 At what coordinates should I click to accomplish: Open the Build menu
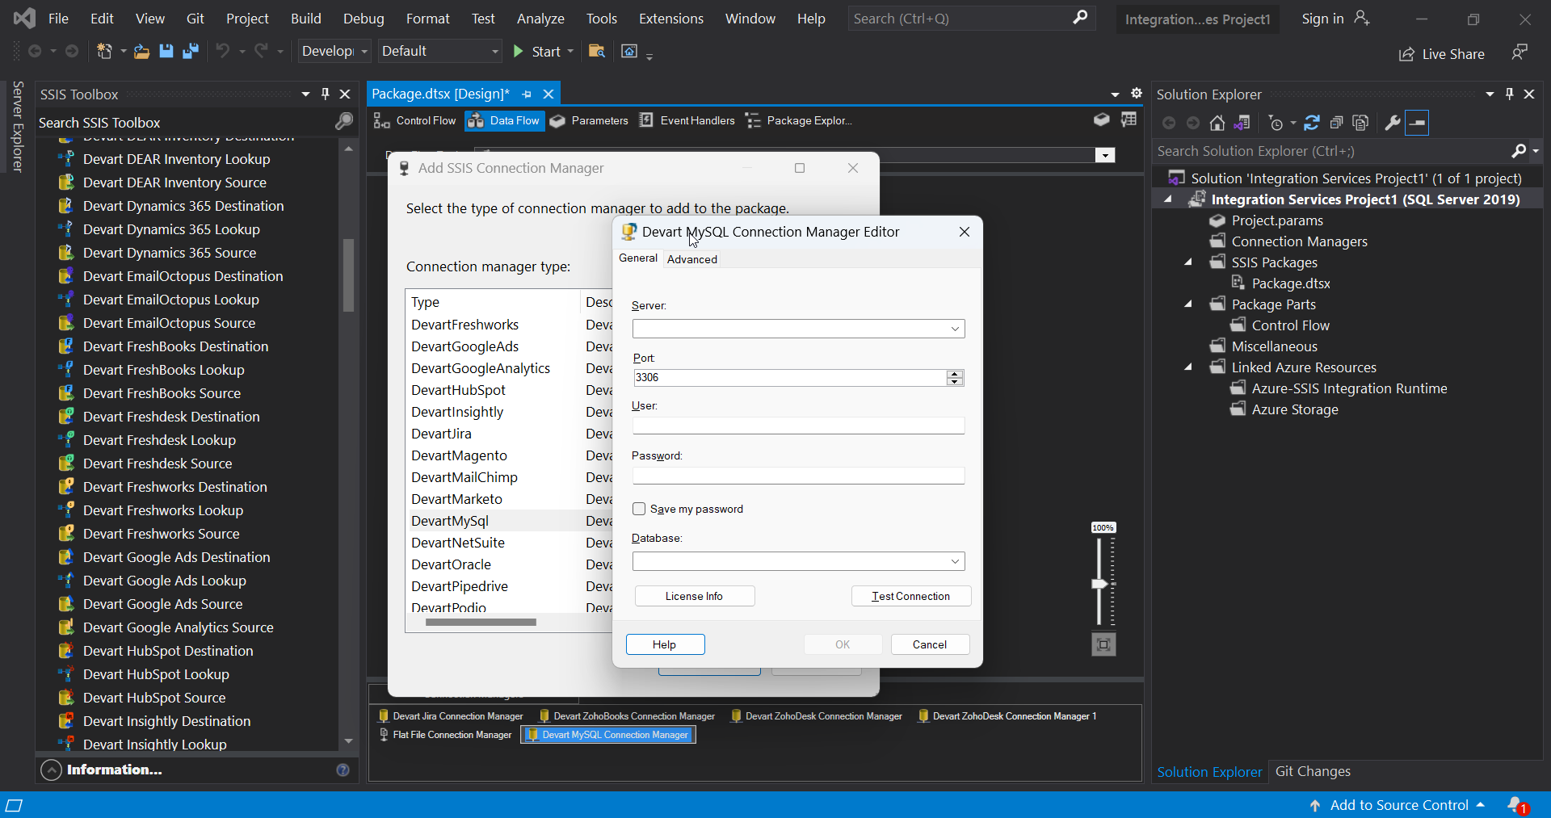pos(306,19)
